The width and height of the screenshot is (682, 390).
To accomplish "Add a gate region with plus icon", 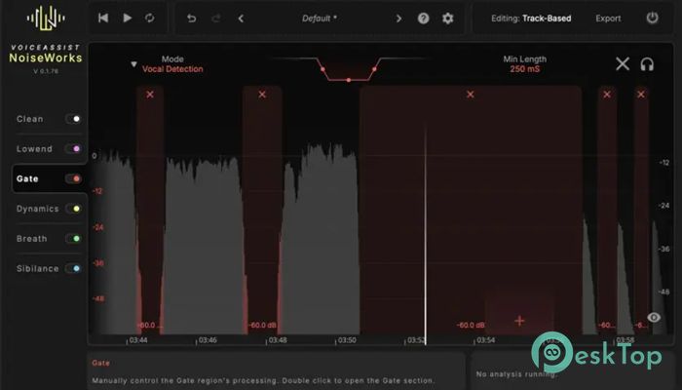I will [519, 321].
